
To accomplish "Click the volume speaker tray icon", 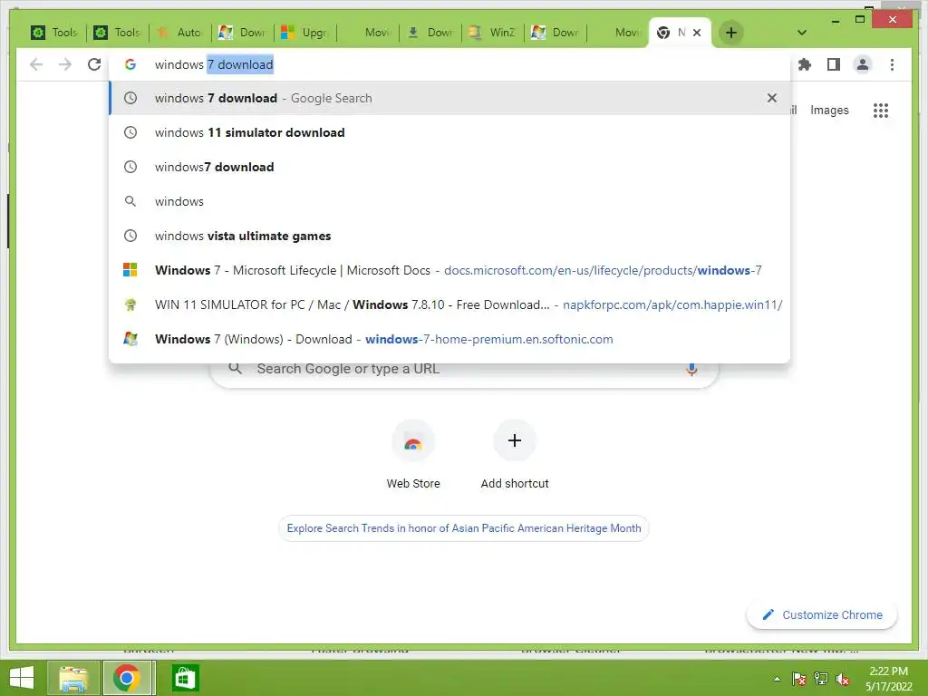I will pos(843,679).
